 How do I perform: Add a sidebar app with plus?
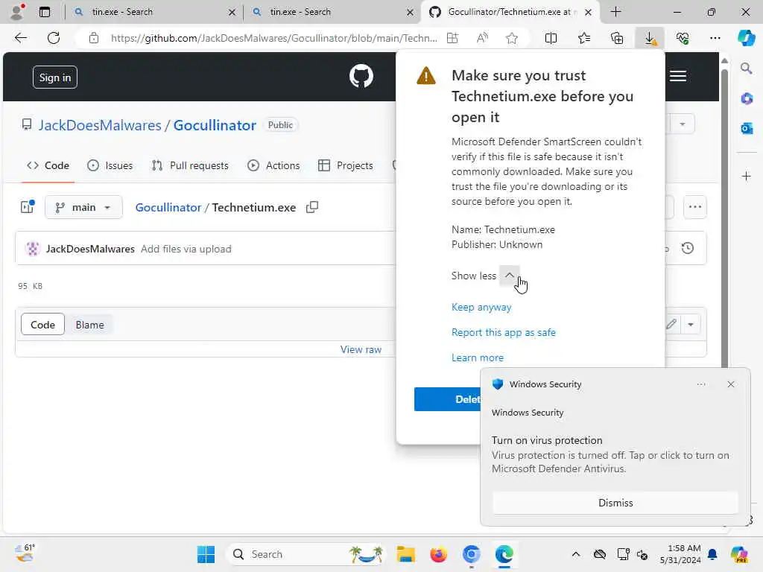click(747, 176)
